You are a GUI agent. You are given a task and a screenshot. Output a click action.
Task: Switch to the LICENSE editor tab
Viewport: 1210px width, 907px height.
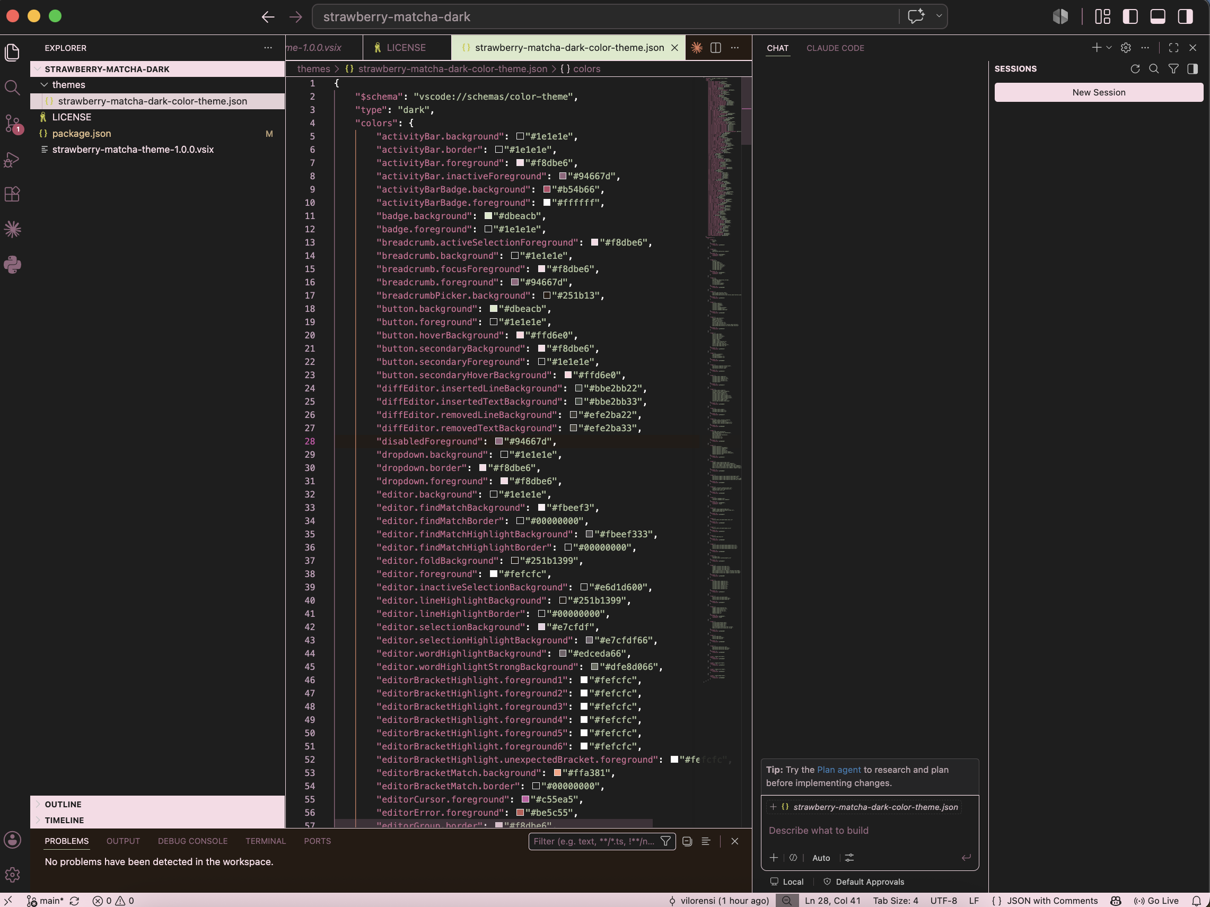click(406, 48)
